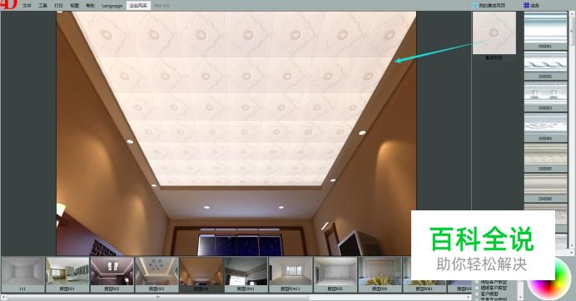Select bracket-style molding SX0003

tap(545, 96)
